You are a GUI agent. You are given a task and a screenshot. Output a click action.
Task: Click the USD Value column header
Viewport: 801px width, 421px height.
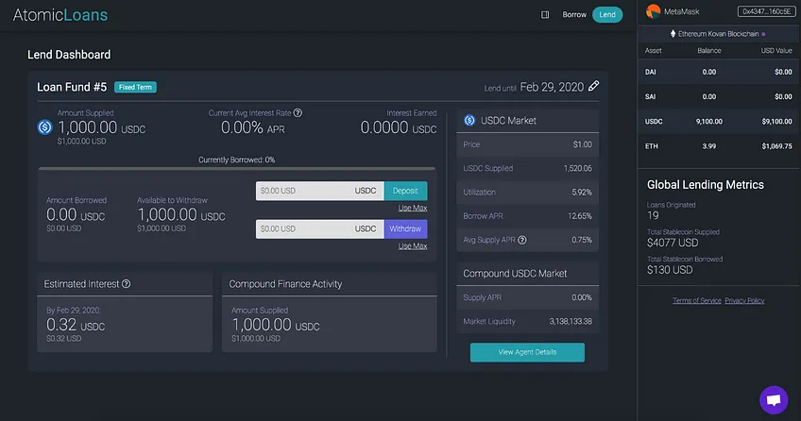click(x=776, y=51)
